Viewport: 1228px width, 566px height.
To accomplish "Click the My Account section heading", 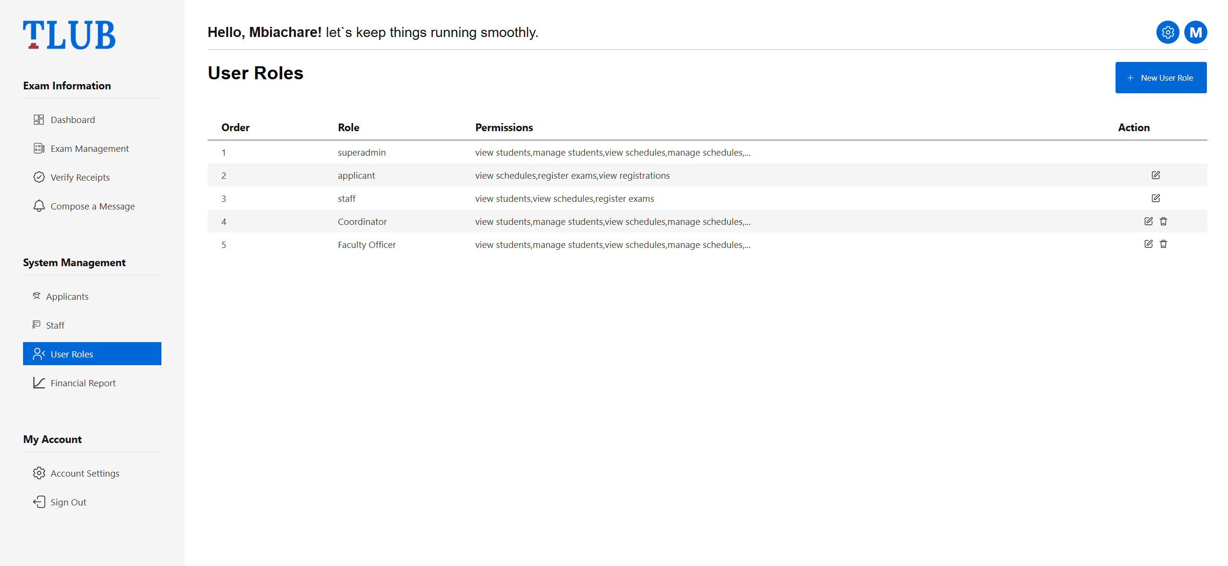I will (x=52, y=439).
